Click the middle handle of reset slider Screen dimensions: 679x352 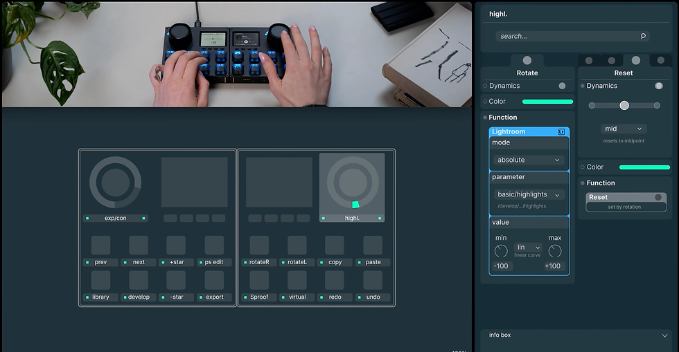click(x=624, y=106)
